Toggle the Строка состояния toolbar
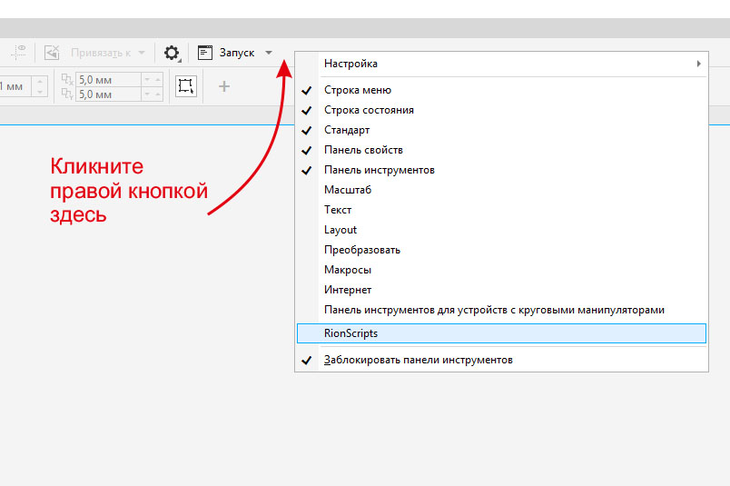The image size is (730, 486). click(x=501, y=110)
